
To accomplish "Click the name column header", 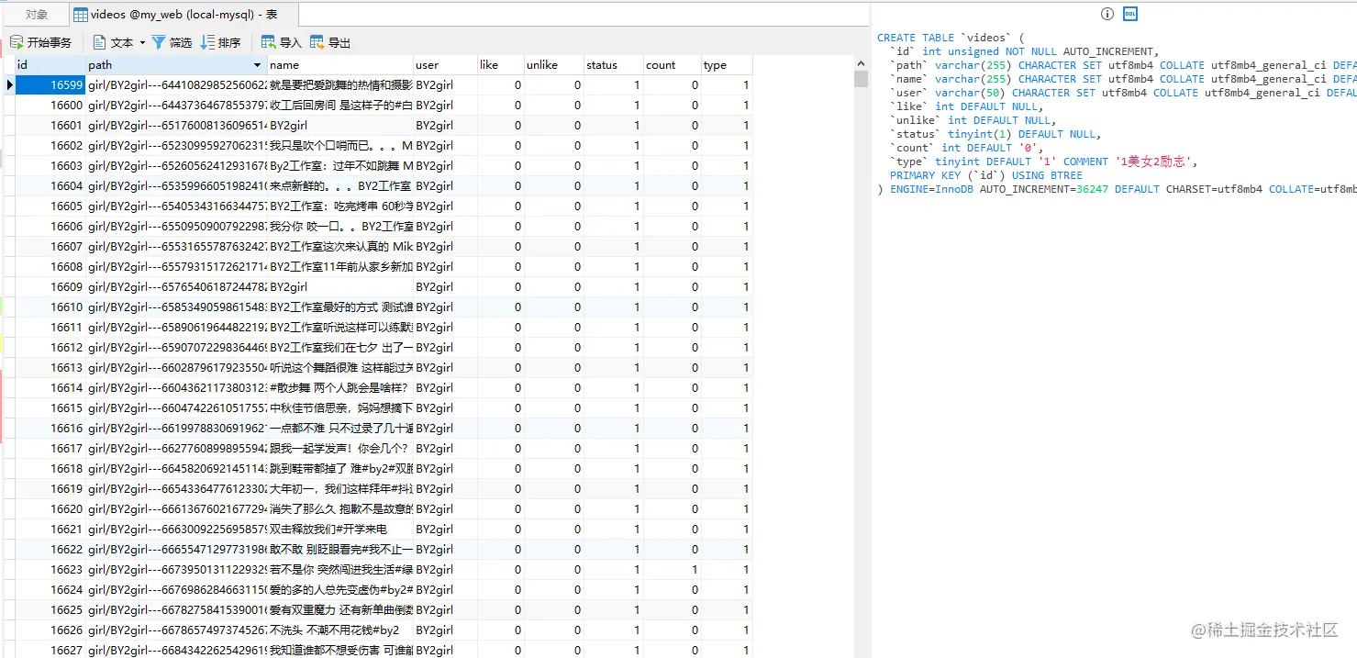I will pyautogui.click(x=340, y=65).
